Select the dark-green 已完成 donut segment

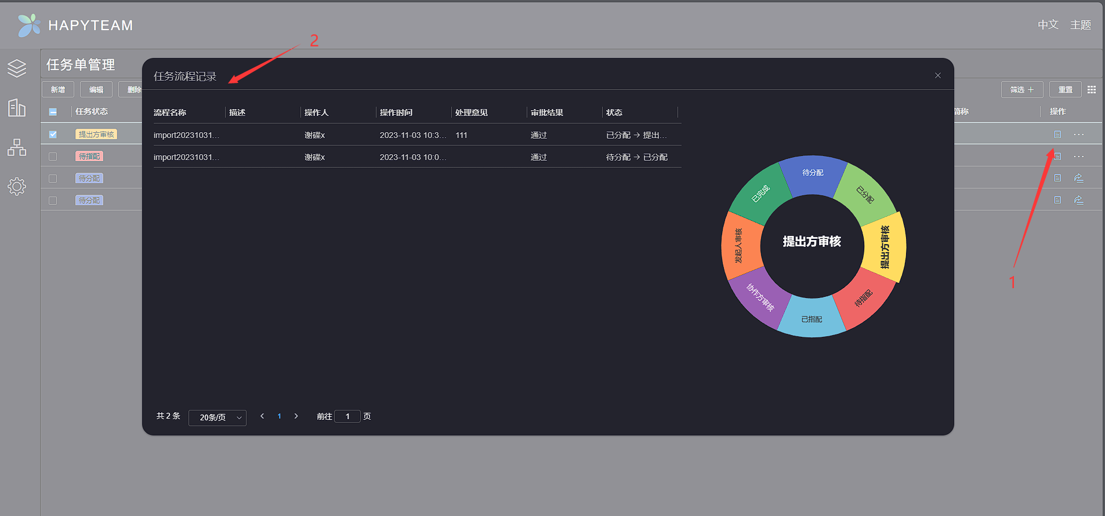760,194
